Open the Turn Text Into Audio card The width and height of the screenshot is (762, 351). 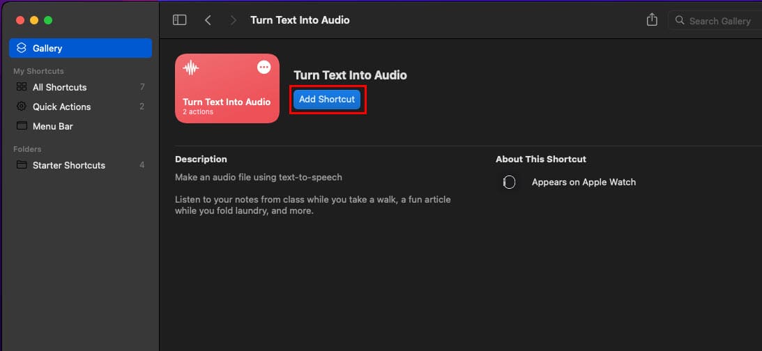227,88
